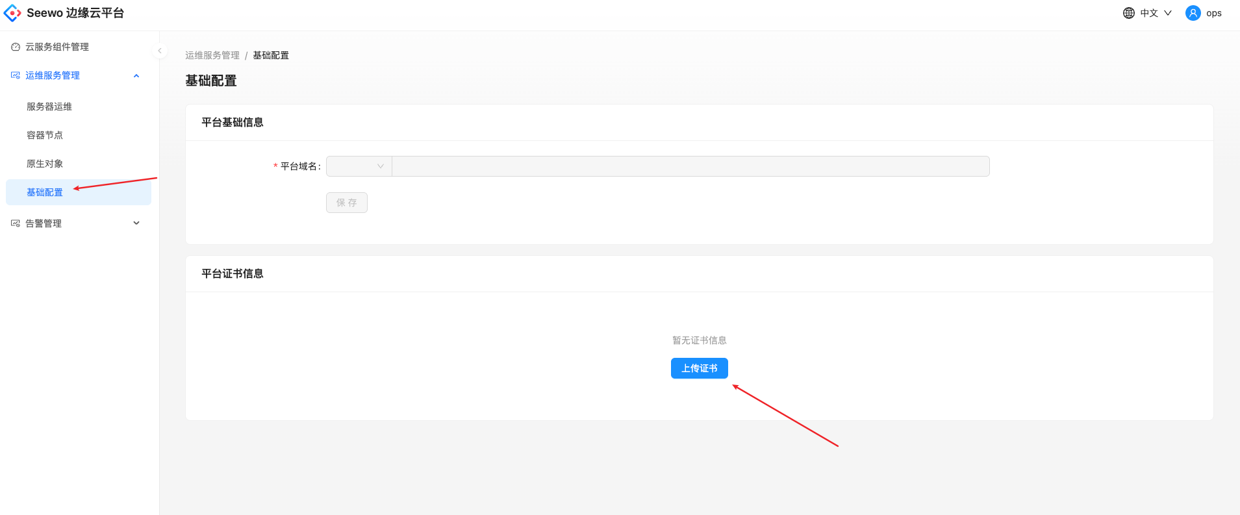Click the 云服务组件管理 dashboard icon
This screenshot has height=515, width=1240.
pyautogui.click(x=16, y=47)
